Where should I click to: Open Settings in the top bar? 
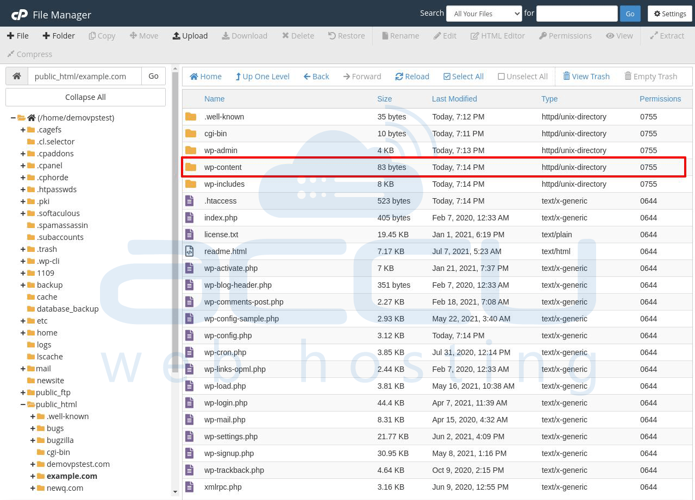[669, 14]
